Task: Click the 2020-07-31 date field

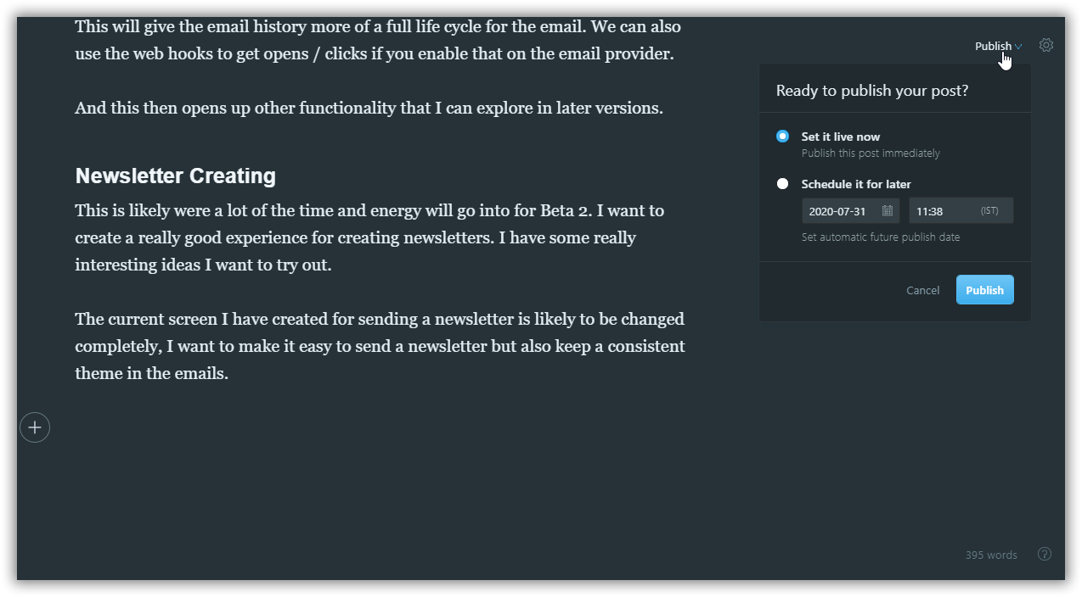Action: pos(850,211)
